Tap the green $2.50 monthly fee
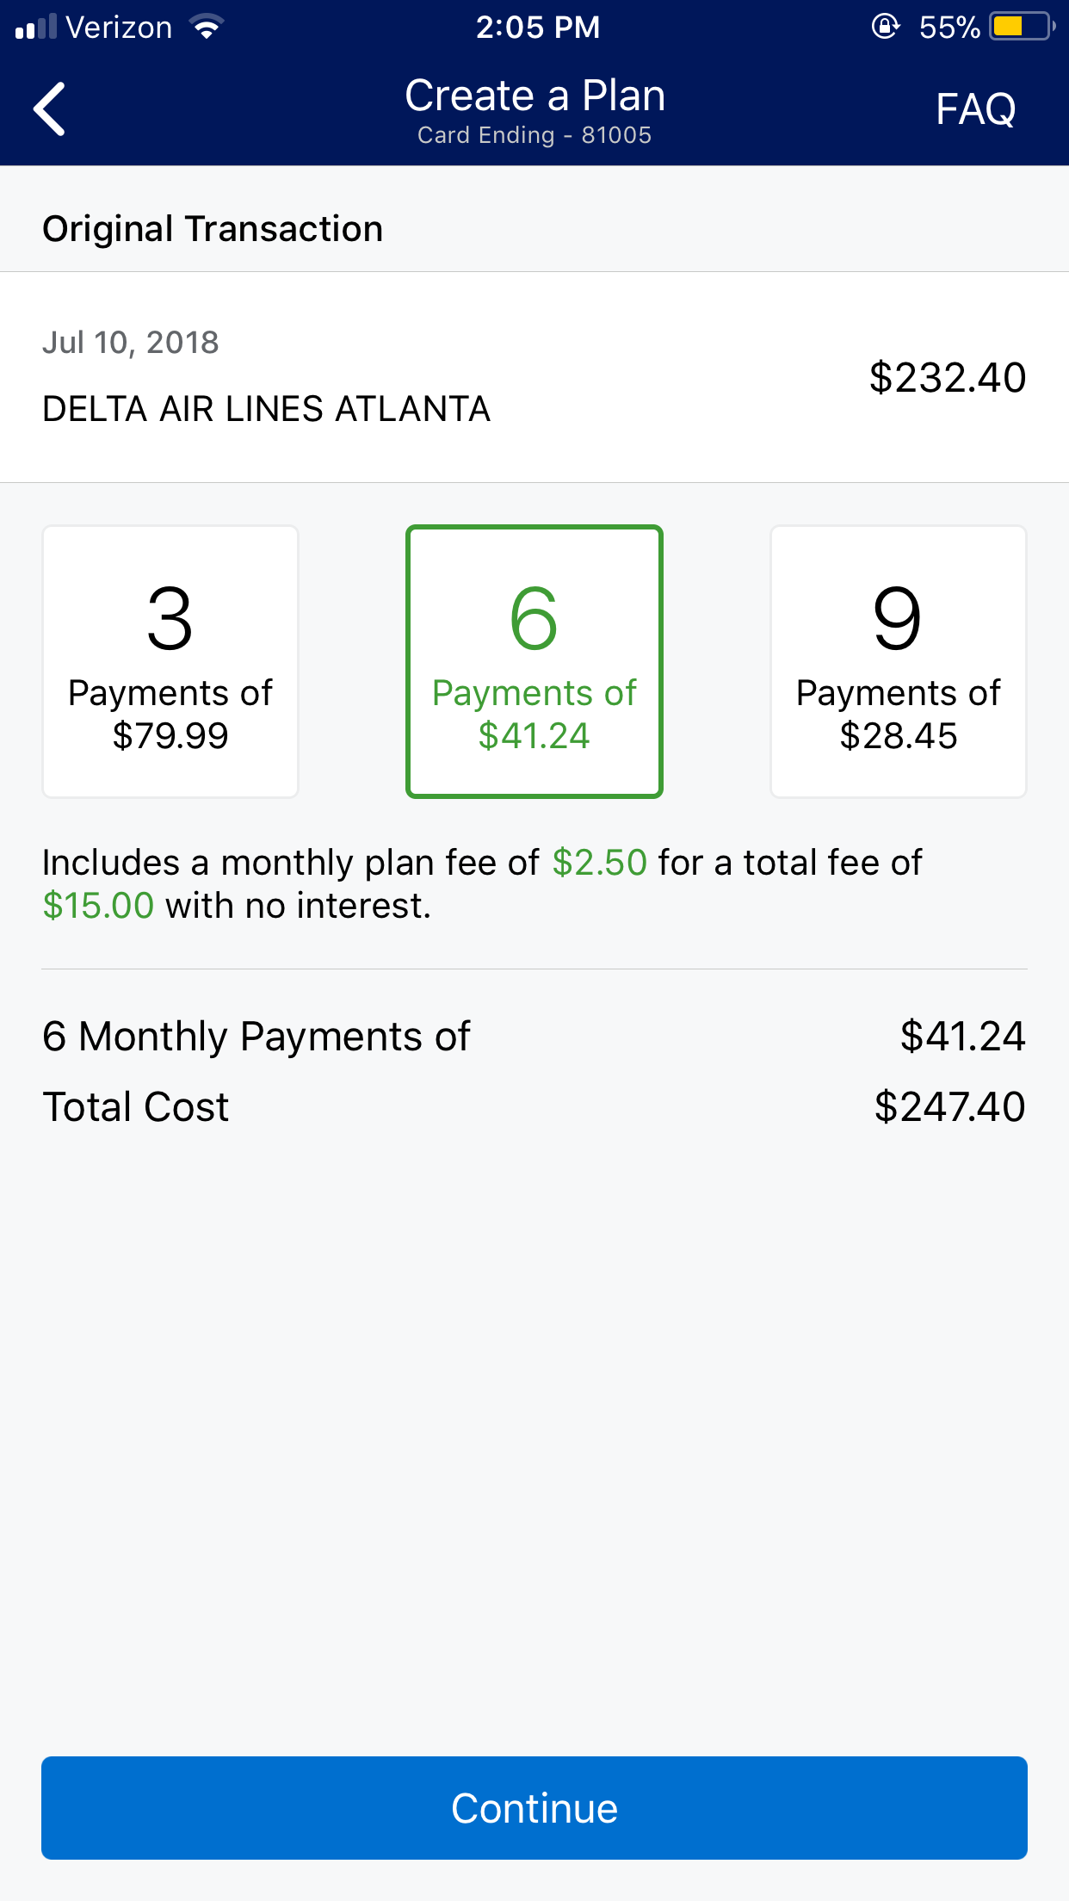The width and height of the screenshot is (1069, 1901). [x=599, y=863]
